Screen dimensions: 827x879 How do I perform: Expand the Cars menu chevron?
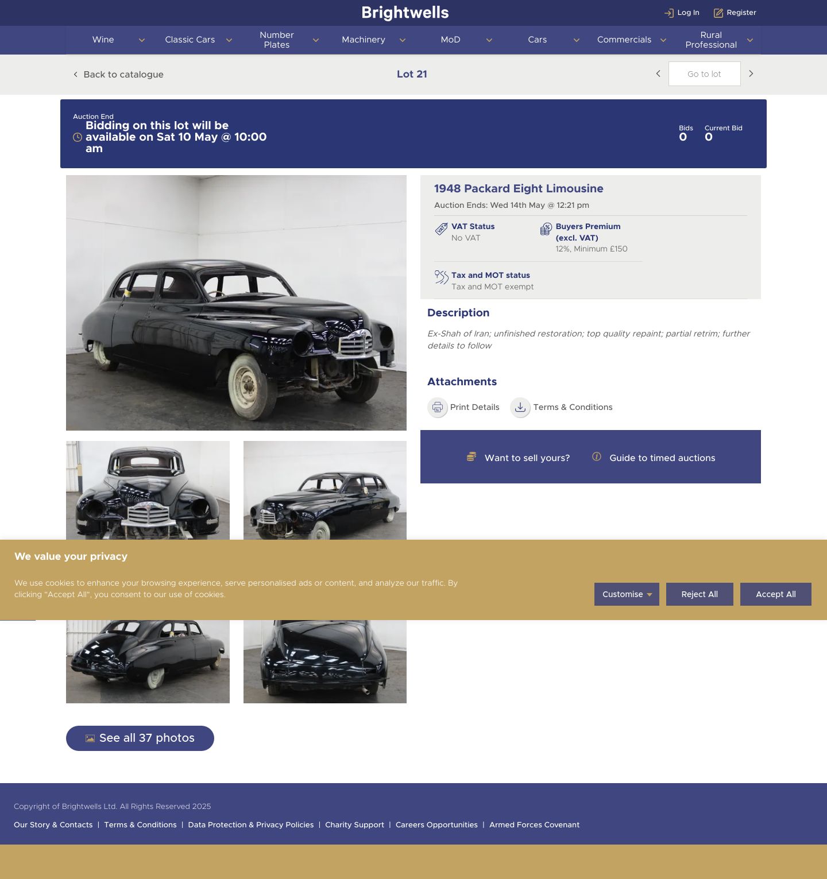(576, 40)
